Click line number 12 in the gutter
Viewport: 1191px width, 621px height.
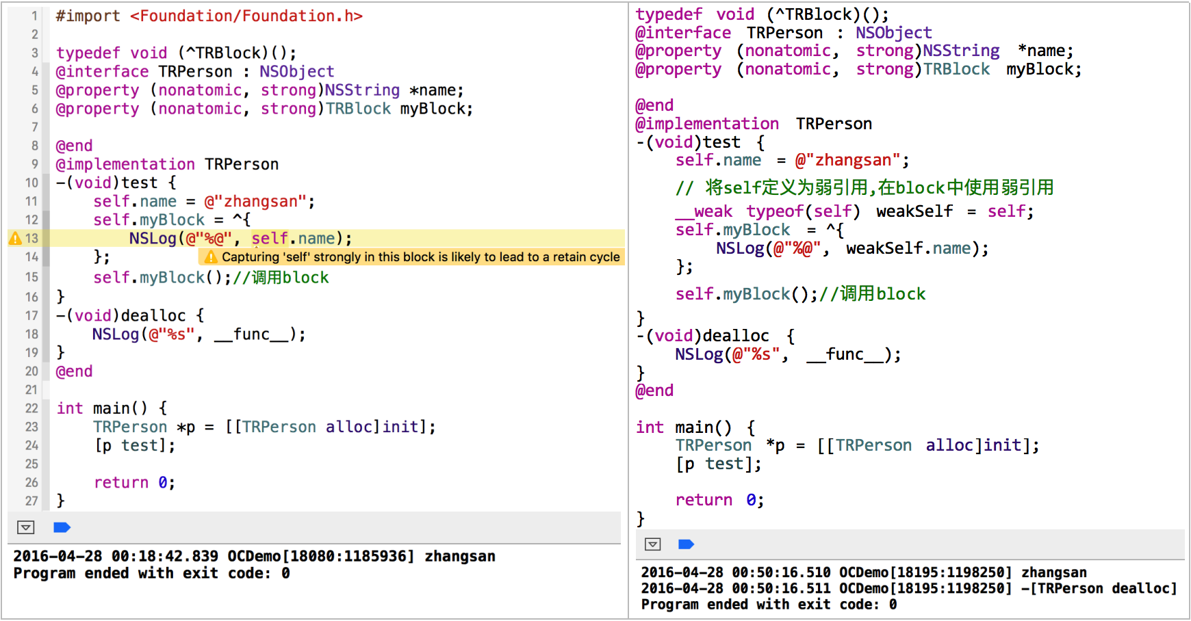pyautogui.click(x=31, y=220)
